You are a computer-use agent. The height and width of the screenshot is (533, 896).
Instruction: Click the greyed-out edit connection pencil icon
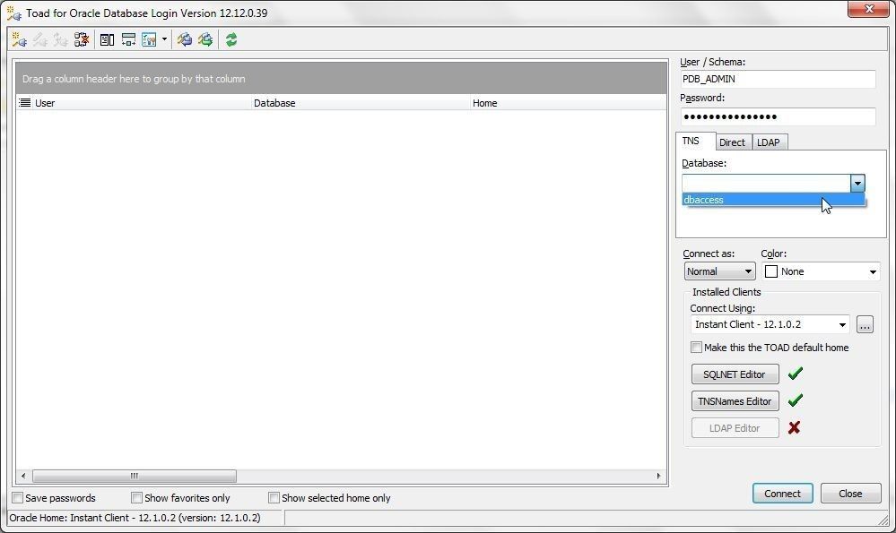pos(40,39)
